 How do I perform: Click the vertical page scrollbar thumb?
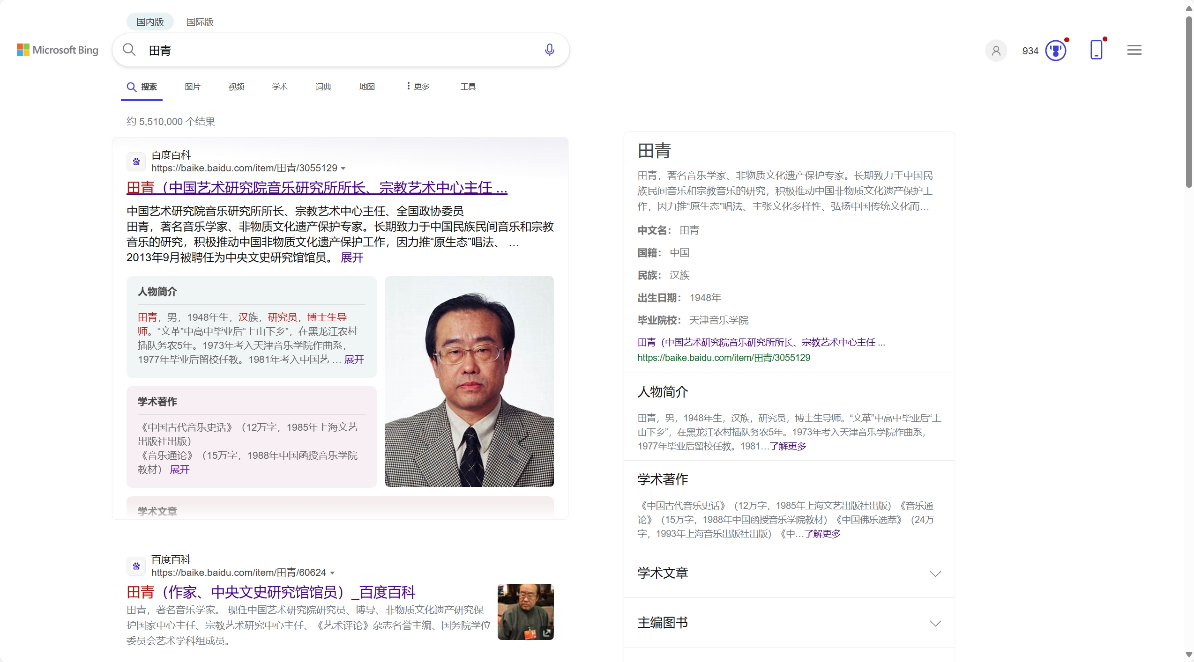pos(1189,102)
